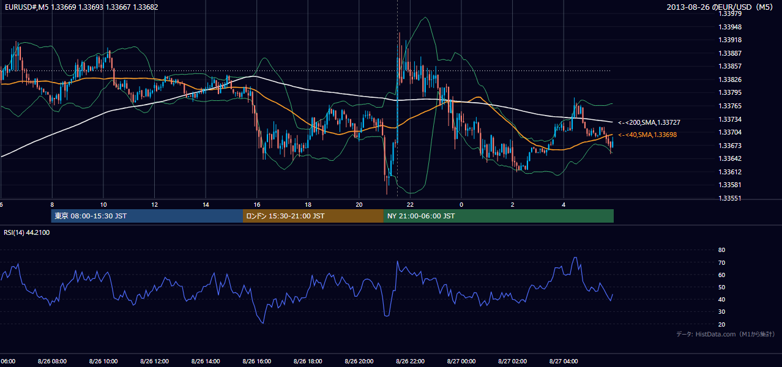The height and width of the screenshot is (367, 782).
Task: Click the HistData.com data source credit
Action: (725, 334)
